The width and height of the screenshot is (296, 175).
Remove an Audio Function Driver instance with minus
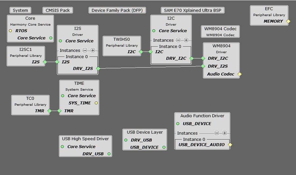217,133
